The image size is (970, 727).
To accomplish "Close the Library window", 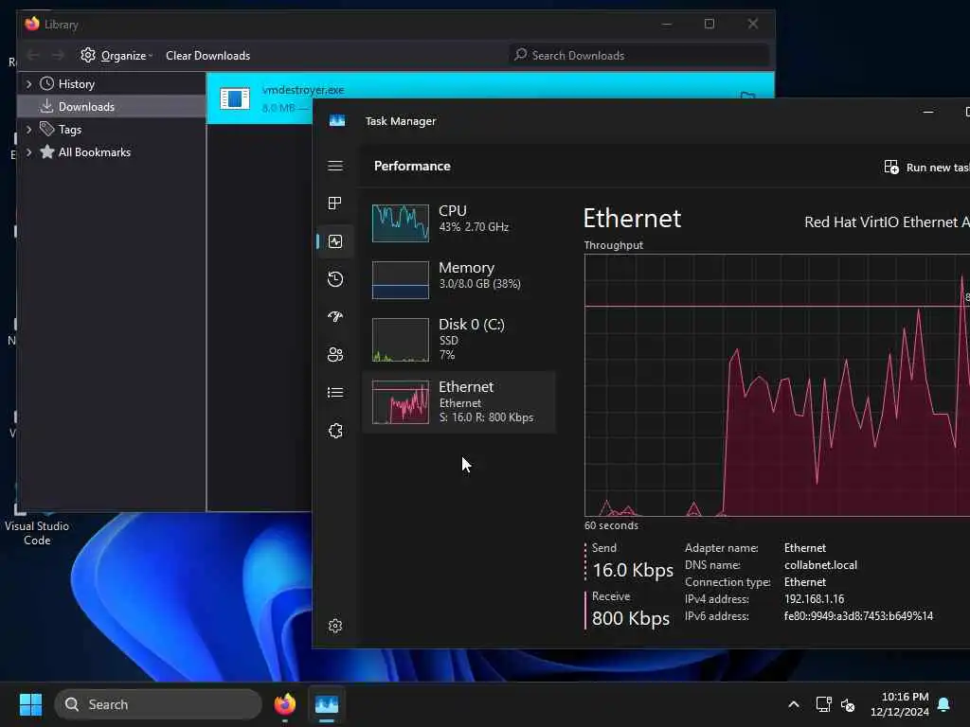I will [753, 24].
